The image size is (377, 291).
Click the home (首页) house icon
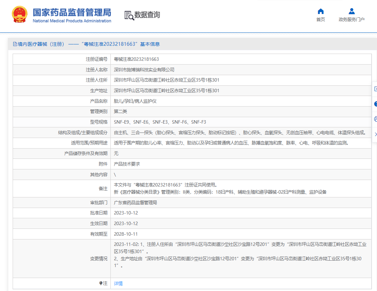pyautogui.click(x=321, y=11)
